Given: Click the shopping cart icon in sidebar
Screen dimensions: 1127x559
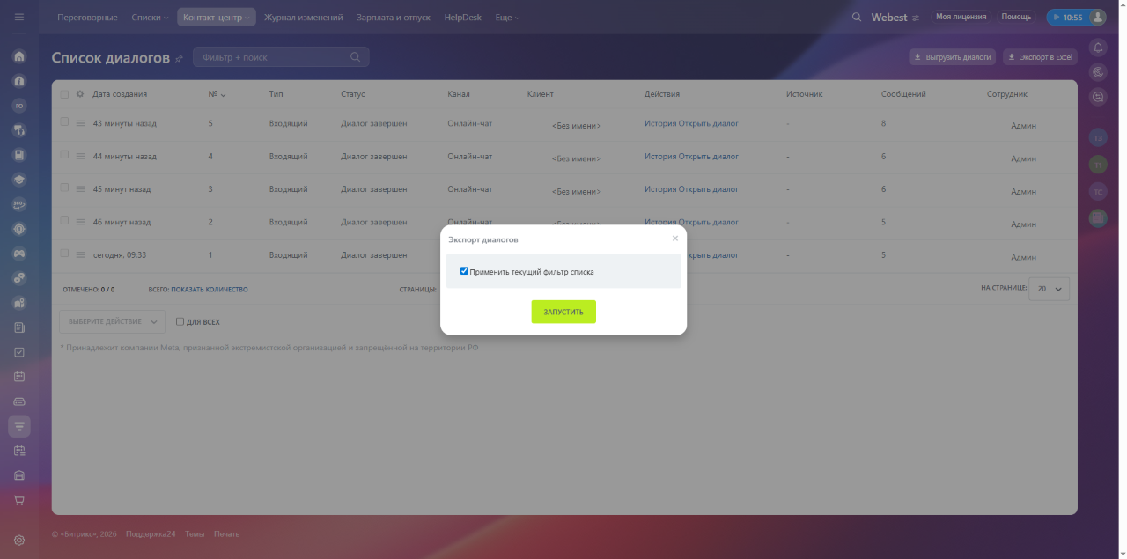Looking at the screenshot, I should 19,500.
